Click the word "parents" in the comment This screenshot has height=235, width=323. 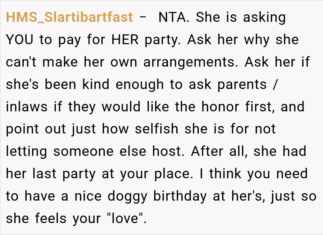point(242,85)
